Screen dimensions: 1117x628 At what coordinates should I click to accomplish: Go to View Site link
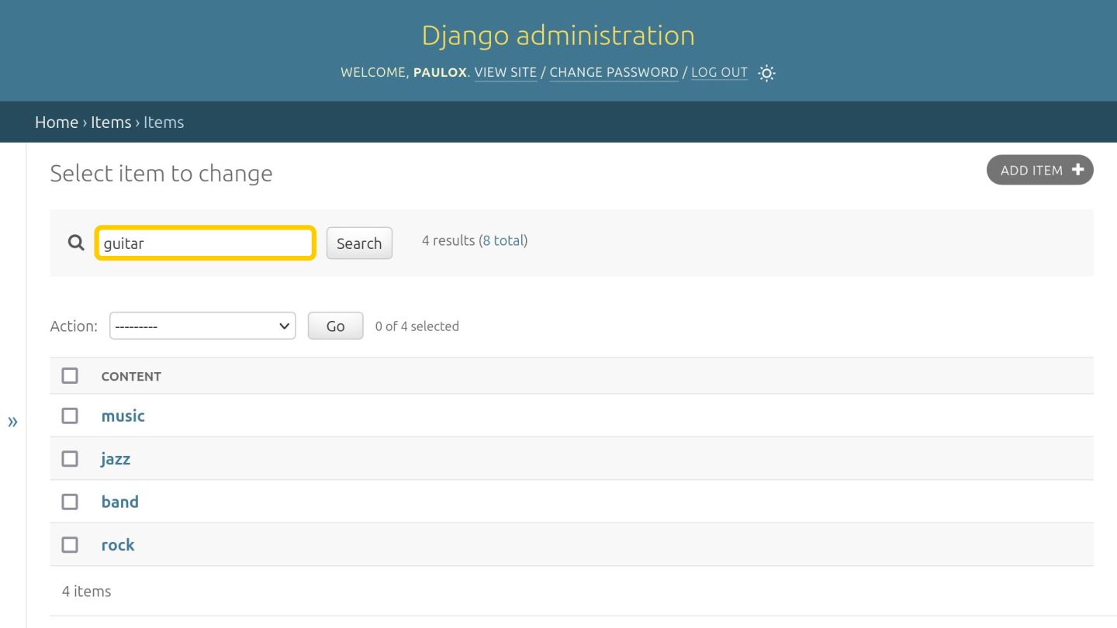506,72
